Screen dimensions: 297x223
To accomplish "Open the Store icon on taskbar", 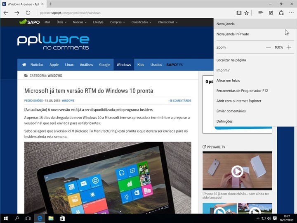I will pos(62,218).
